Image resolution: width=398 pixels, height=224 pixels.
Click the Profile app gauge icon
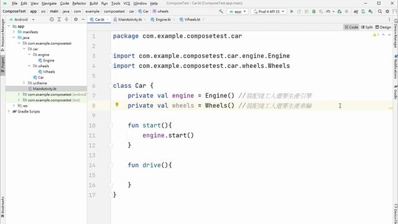click(x=328, y=11)
